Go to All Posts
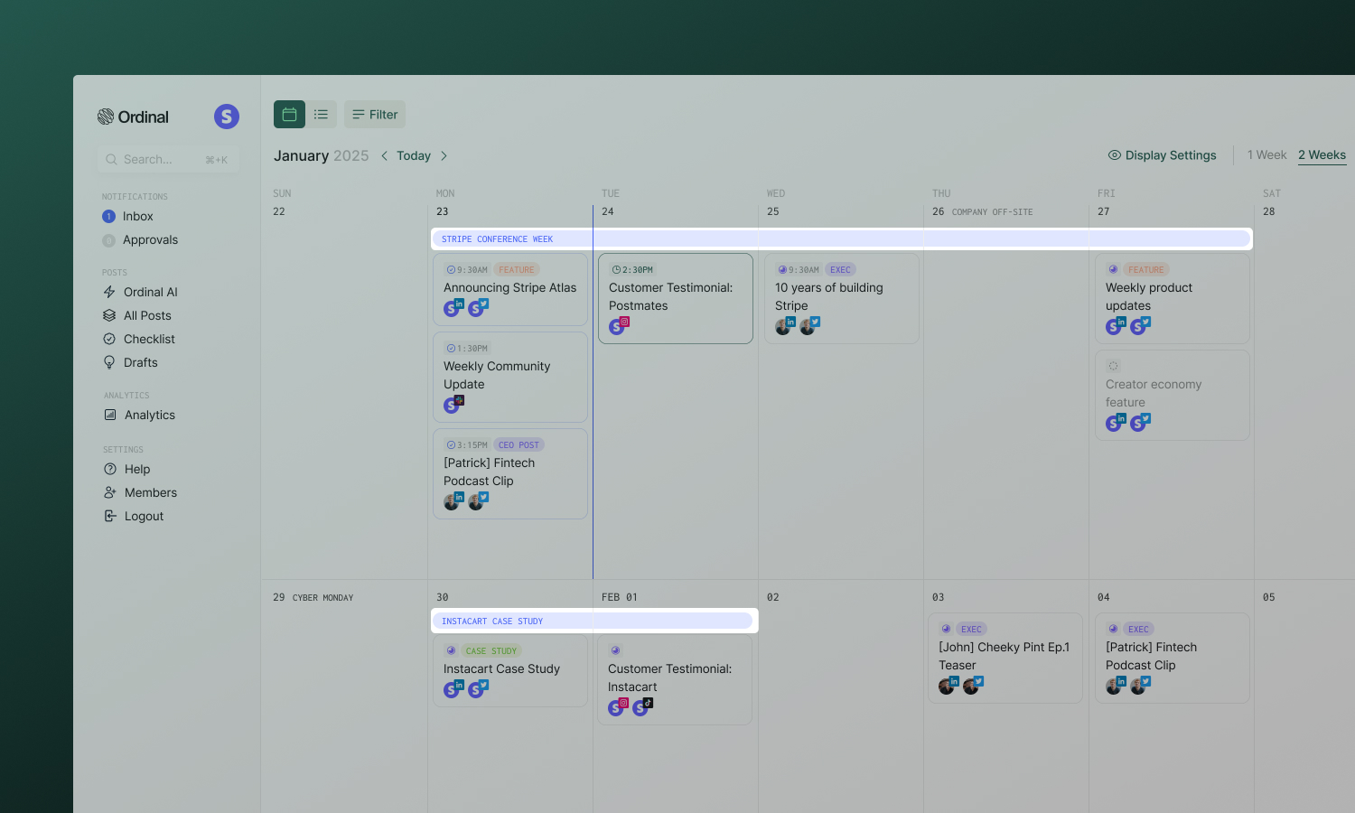This screenshot has height=813, width=1355. [x=146, y=315]
